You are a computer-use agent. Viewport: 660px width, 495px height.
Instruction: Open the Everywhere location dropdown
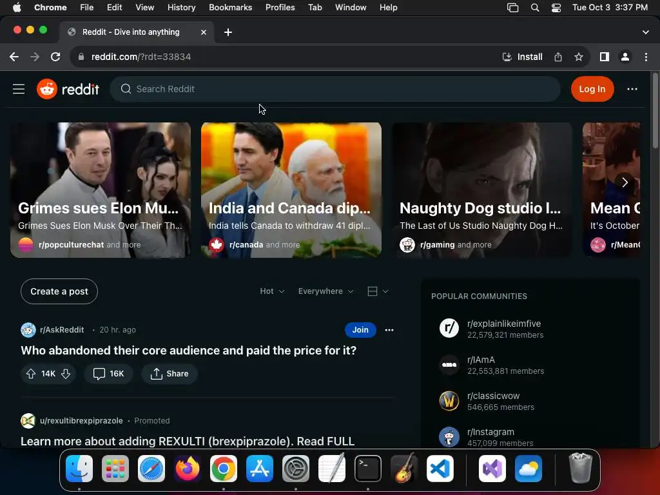325,291
